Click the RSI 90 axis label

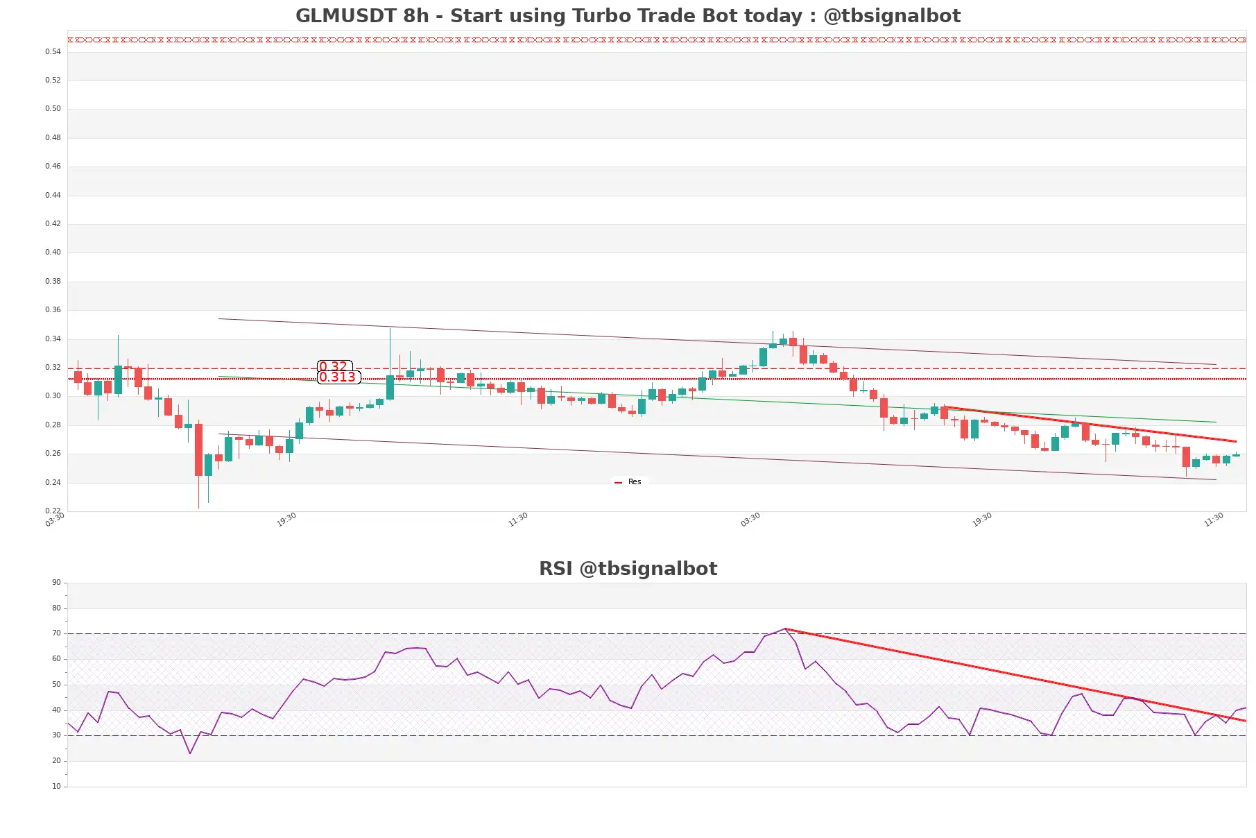[56, 583]
